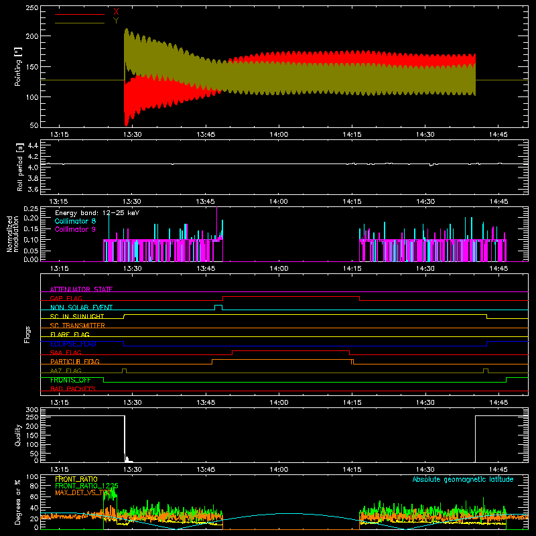
Task: Click the 13:30 time label under Quality plot
Action: pos(133,470)
